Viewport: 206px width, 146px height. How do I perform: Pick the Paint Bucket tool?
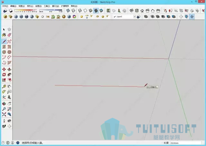4,35
